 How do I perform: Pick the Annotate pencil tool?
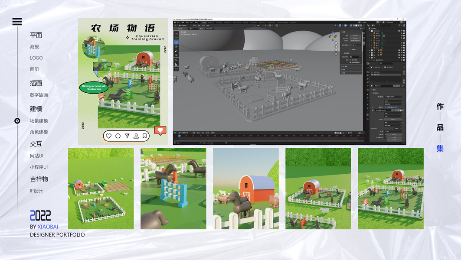[176, 60]
